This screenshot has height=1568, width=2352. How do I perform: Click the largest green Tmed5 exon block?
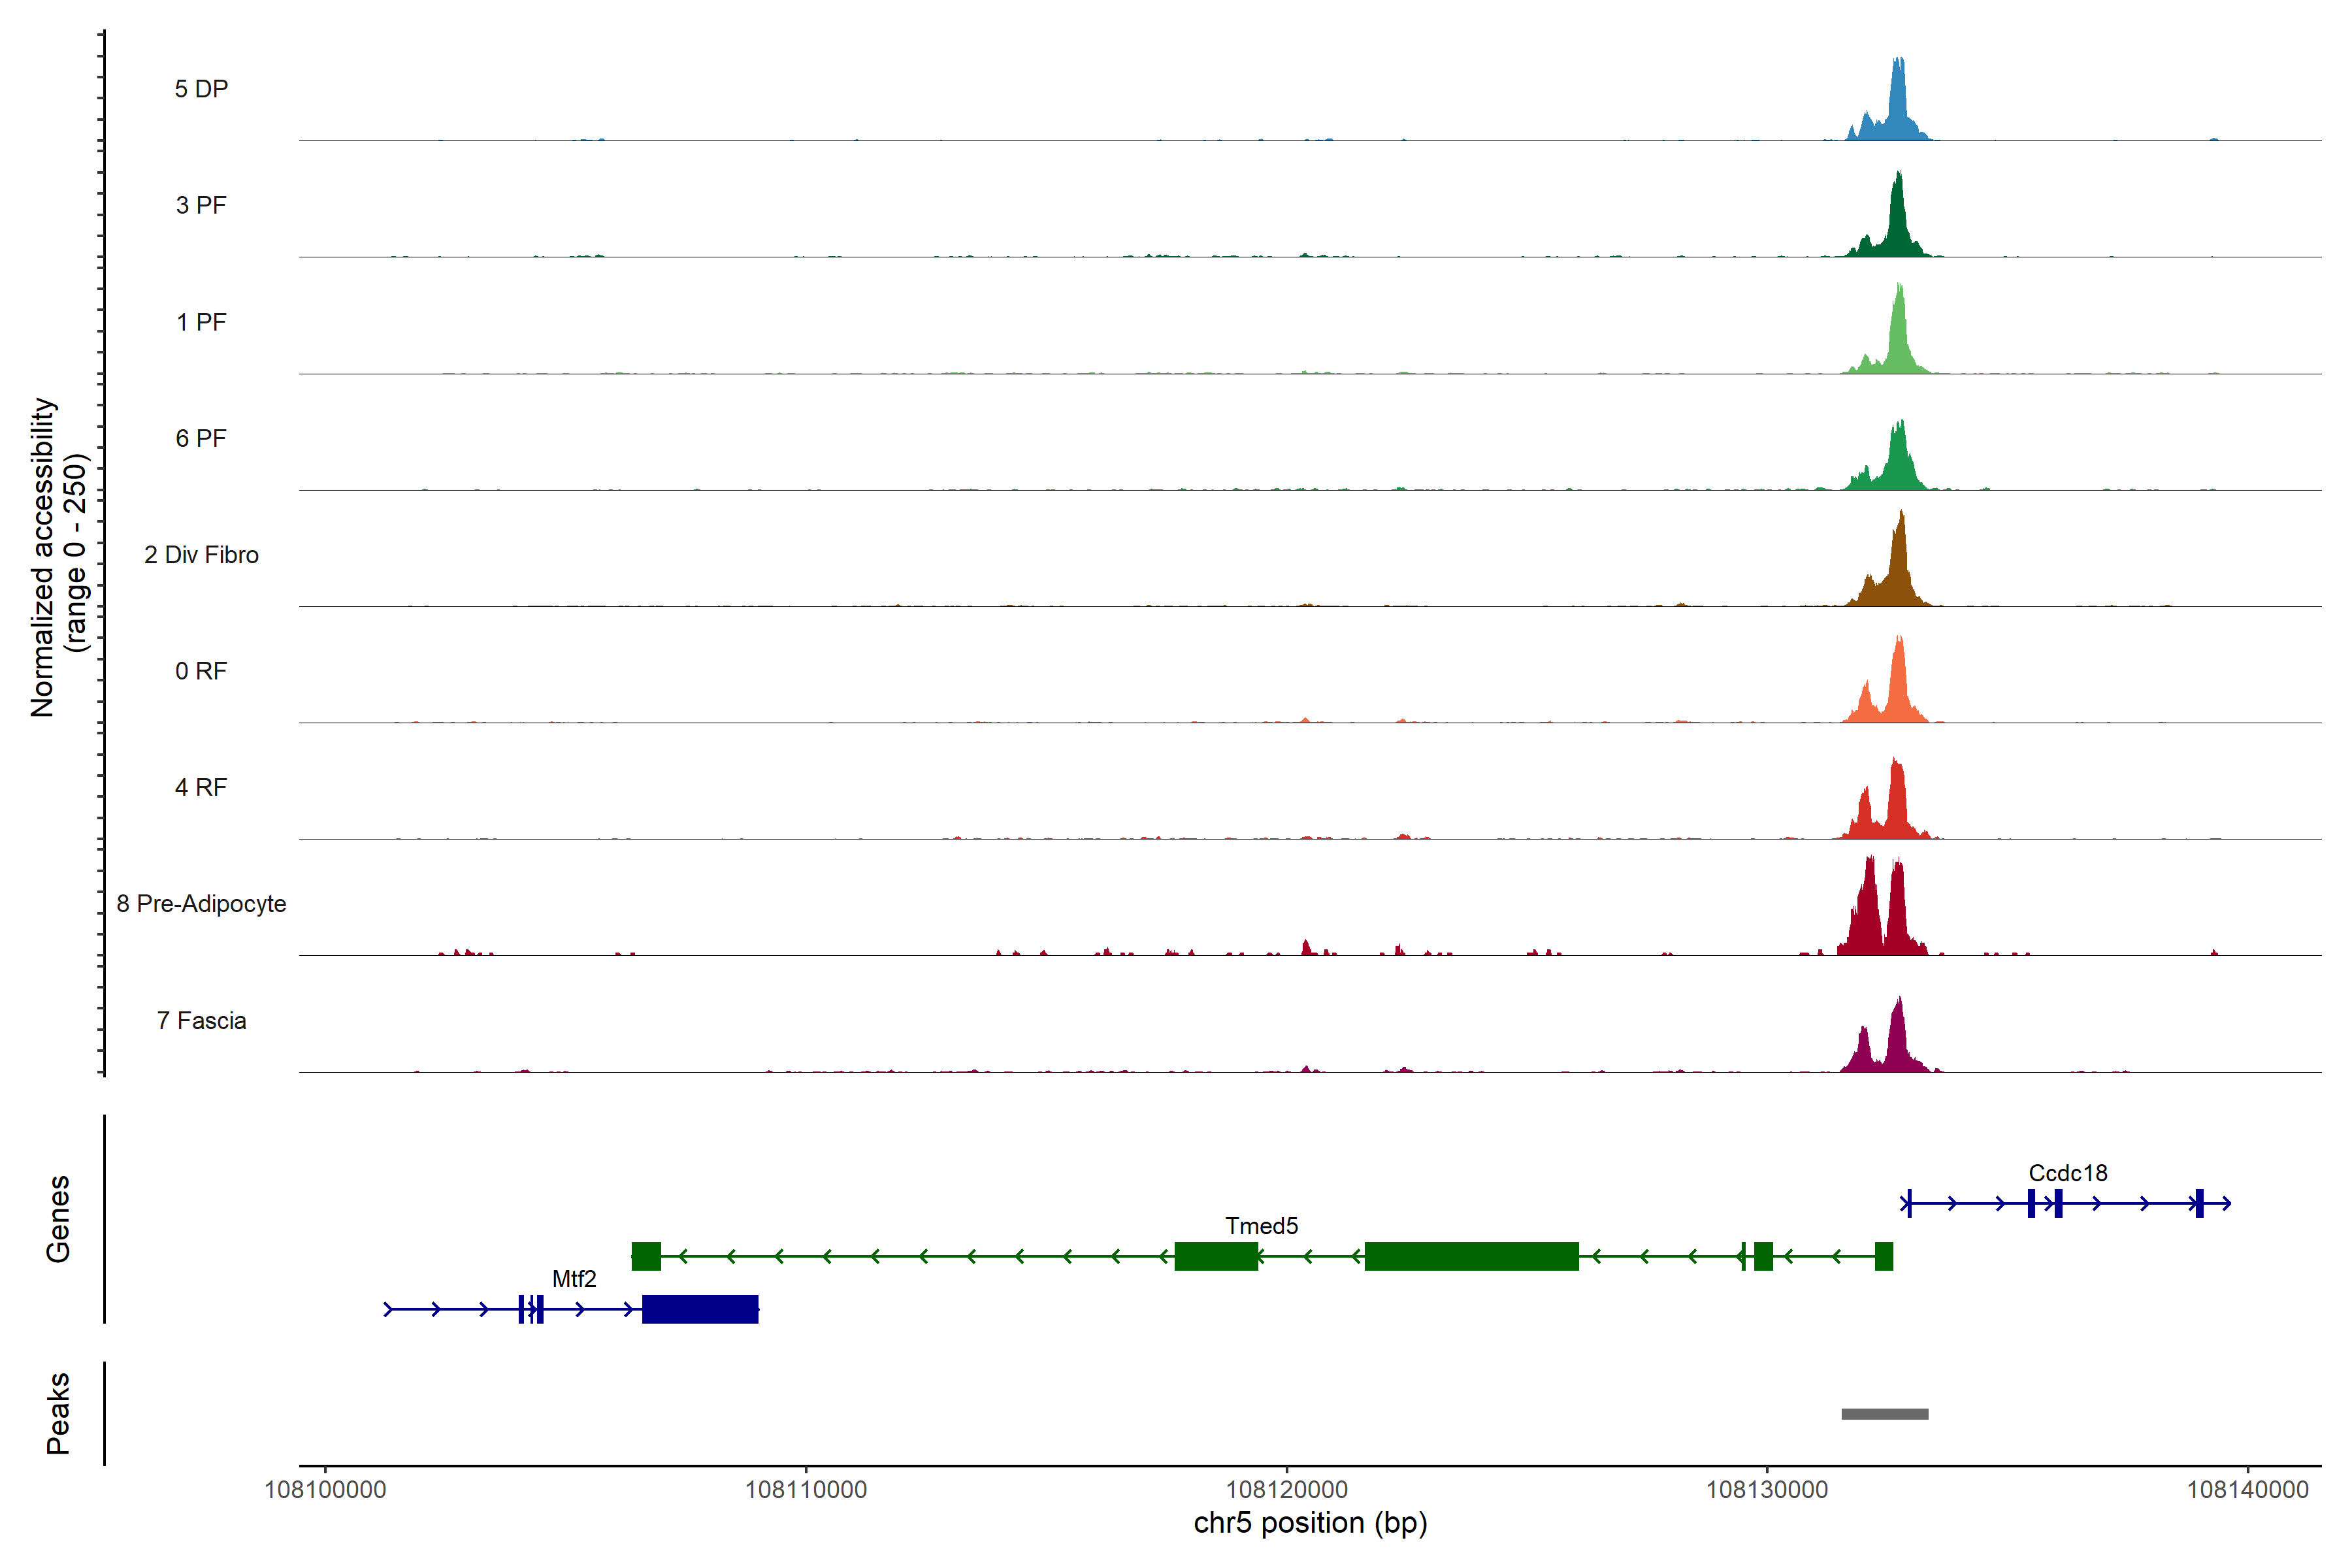click(x=1471, y=1256)
